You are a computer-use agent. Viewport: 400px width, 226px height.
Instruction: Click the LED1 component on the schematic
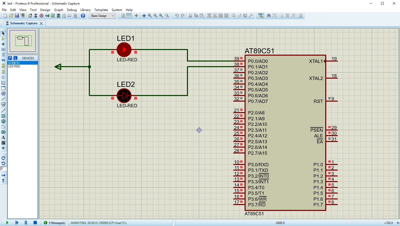(124, 50)
